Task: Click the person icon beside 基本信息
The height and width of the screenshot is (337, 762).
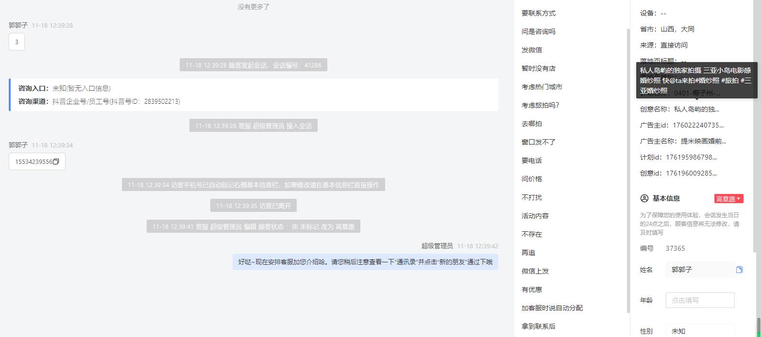Action: 644,198
